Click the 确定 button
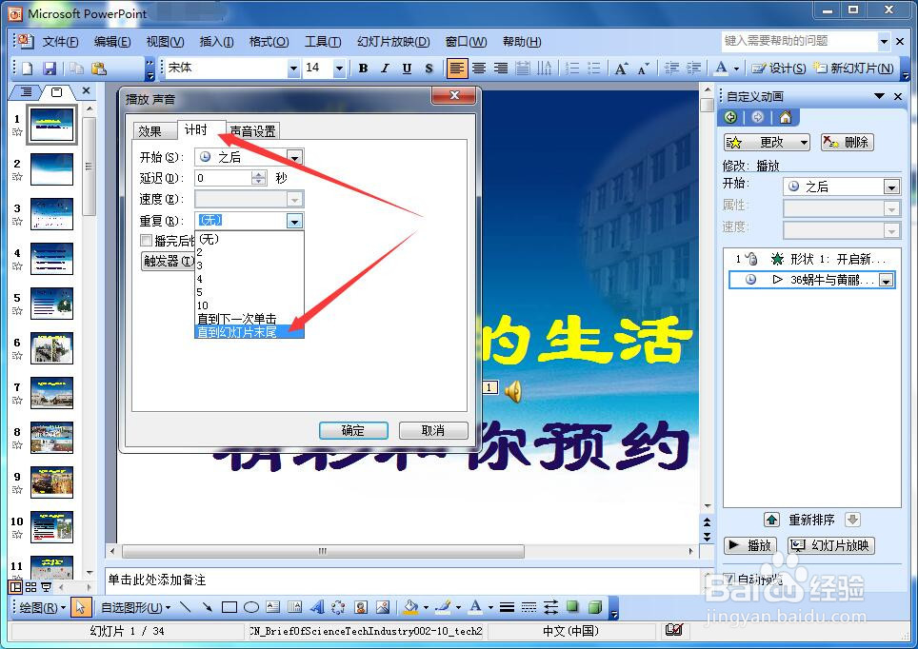Image resolution: width=918 pixels, height=649 pixels. pyautogui.click(x=353, y=431)
